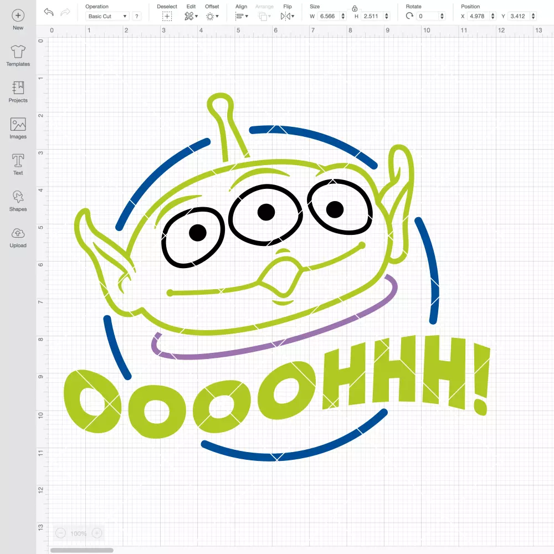The height and width of the screenshot is (554, 554).
Task: Click the Operation help question button
Action: [x=137, y=16]
